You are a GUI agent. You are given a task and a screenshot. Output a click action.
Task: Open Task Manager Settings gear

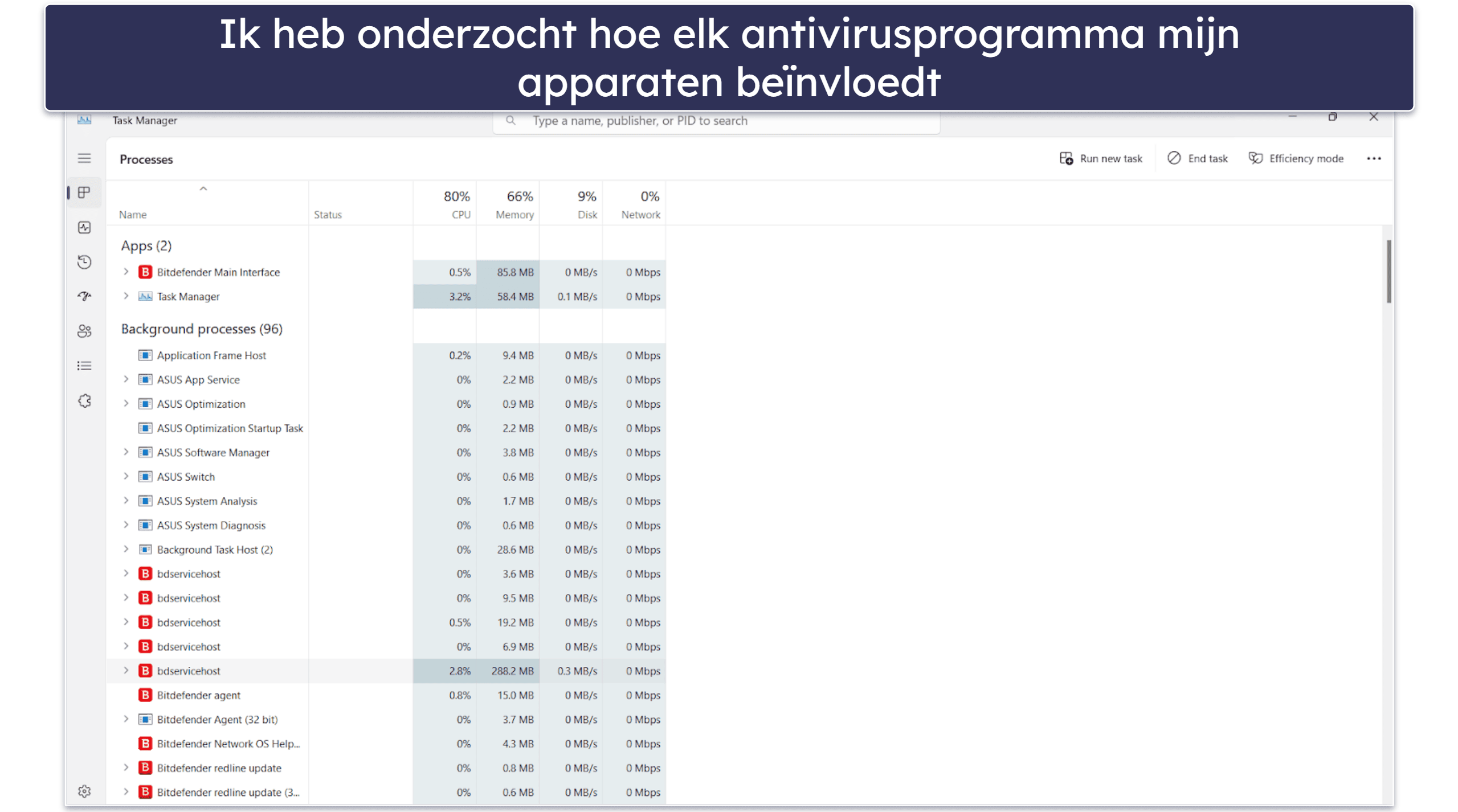[x=84, y=791]
